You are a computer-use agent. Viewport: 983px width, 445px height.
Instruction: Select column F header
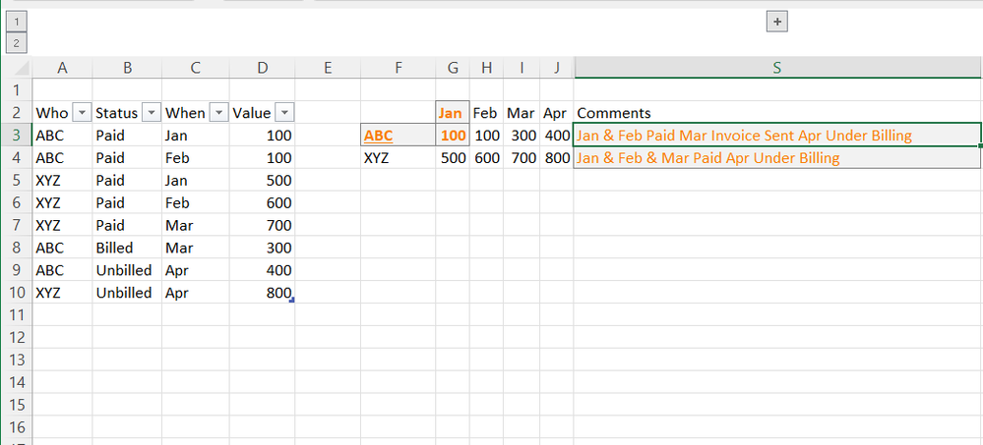[x=399, y=68]
